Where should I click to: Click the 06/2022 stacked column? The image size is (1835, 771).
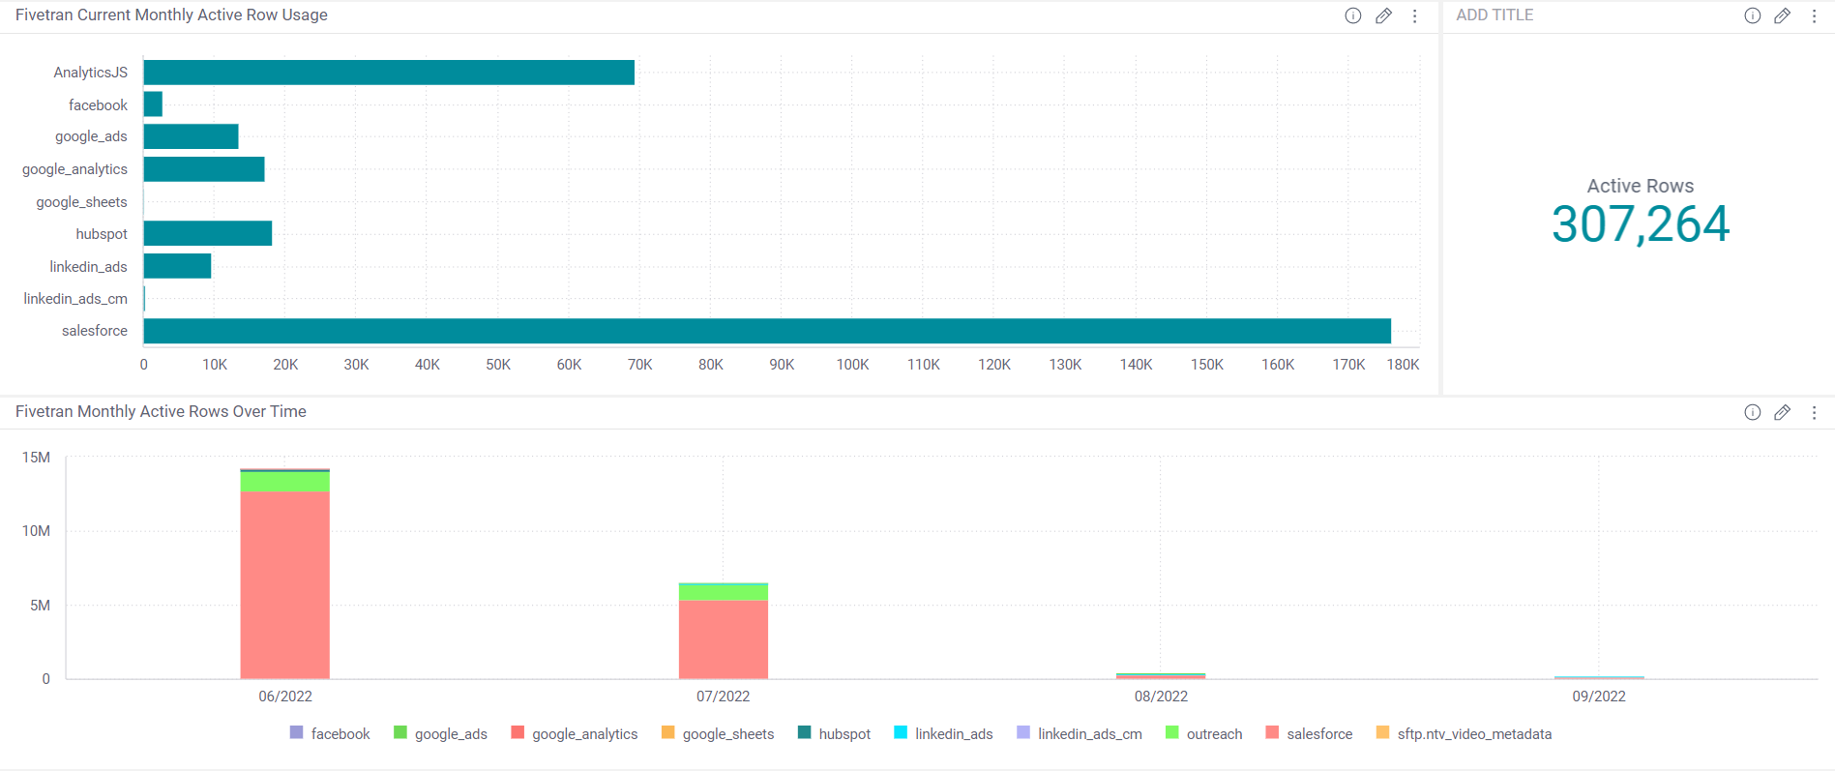tap(285, 574)
